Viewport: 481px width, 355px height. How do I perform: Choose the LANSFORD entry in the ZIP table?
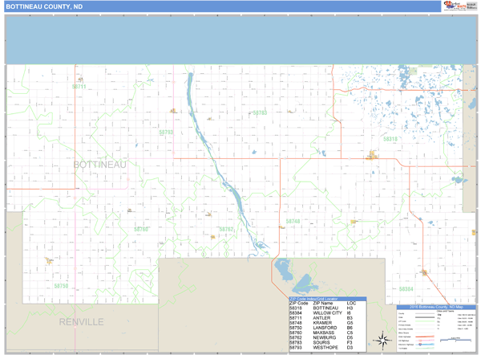click(x=322, y=328)
